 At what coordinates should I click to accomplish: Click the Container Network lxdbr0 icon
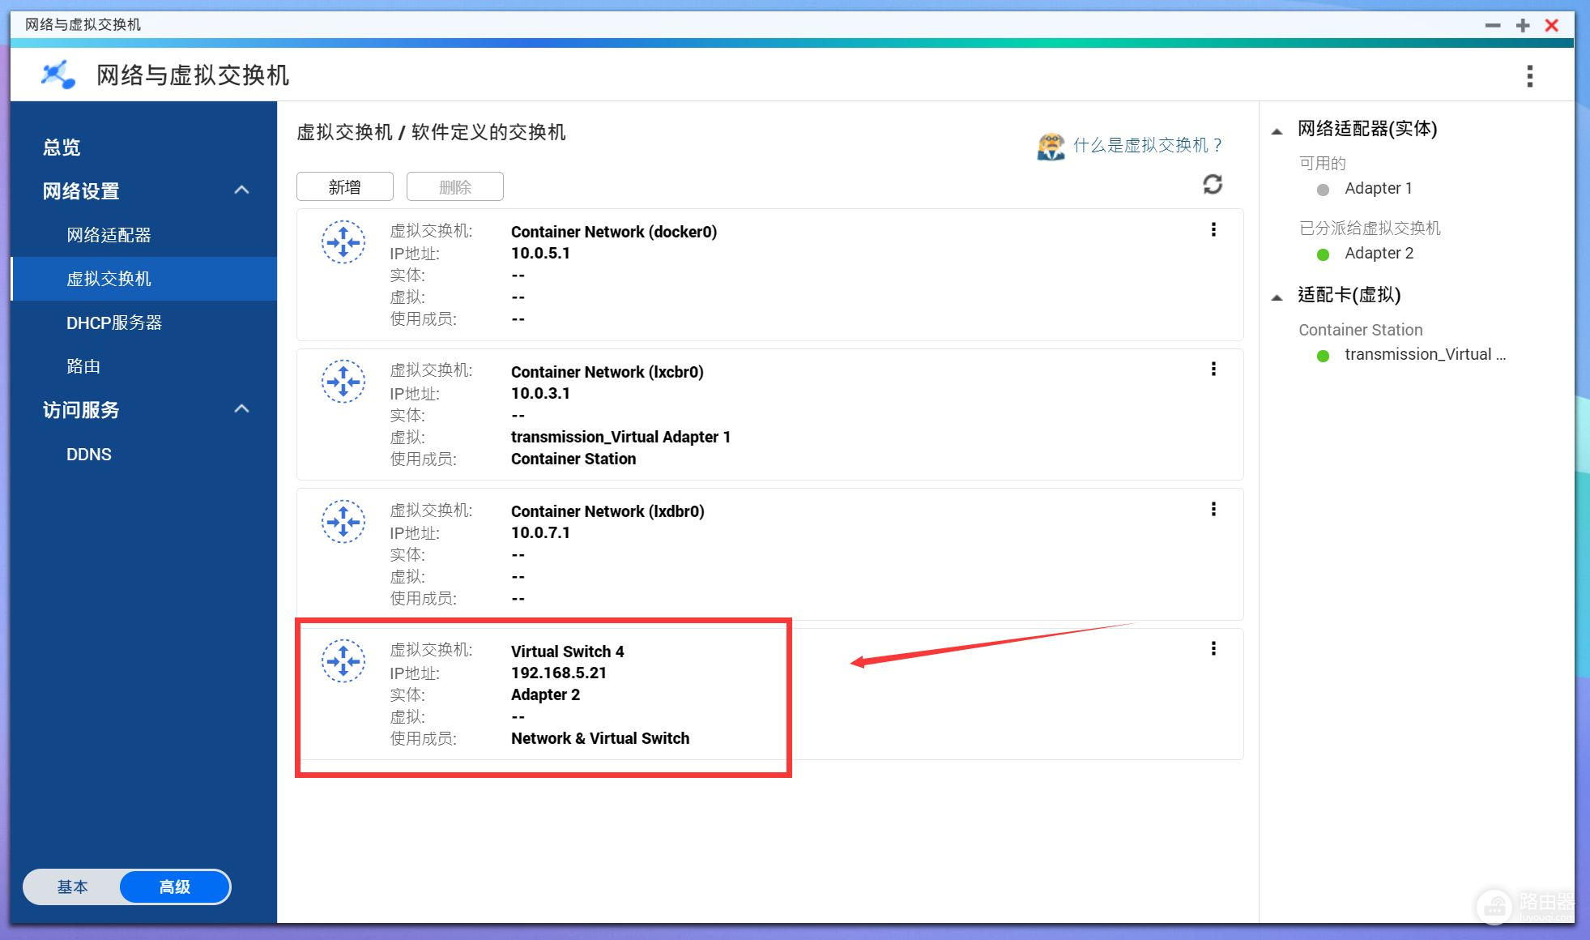(x=343, y=520)
